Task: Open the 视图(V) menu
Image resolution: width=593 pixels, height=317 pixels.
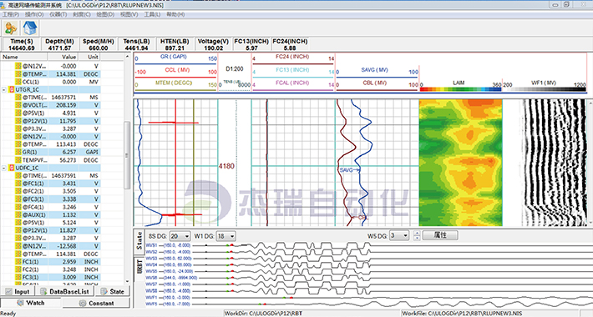Action: (x=129, y=14)
